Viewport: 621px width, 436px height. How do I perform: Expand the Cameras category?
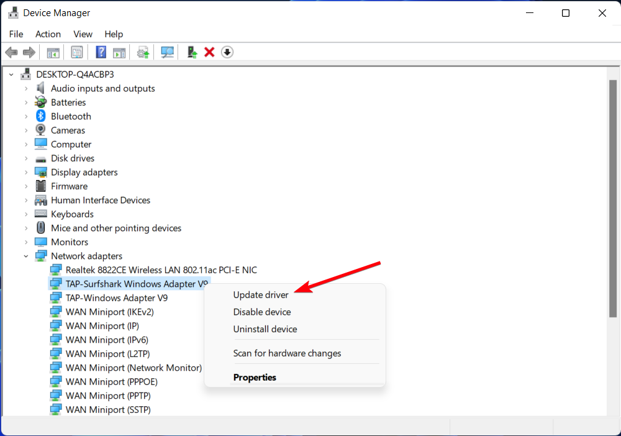[26, 130]
